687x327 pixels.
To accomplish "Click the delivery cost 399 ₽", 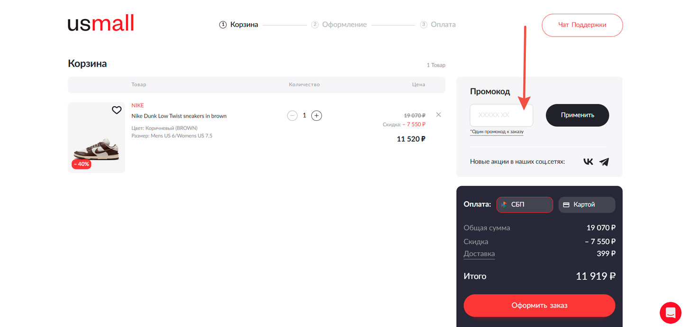I will 606,254.
